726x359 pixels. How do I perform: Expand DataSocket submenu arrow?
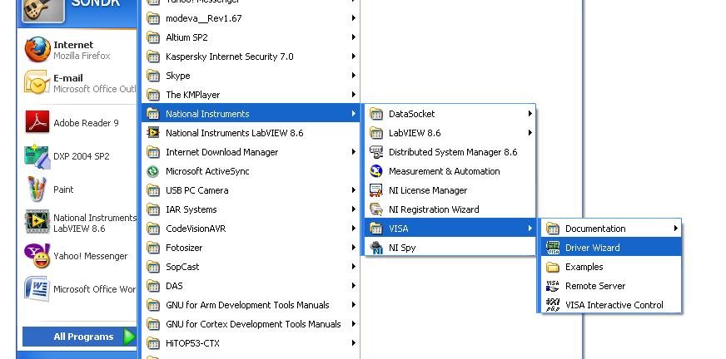click(x=530, y=114)
